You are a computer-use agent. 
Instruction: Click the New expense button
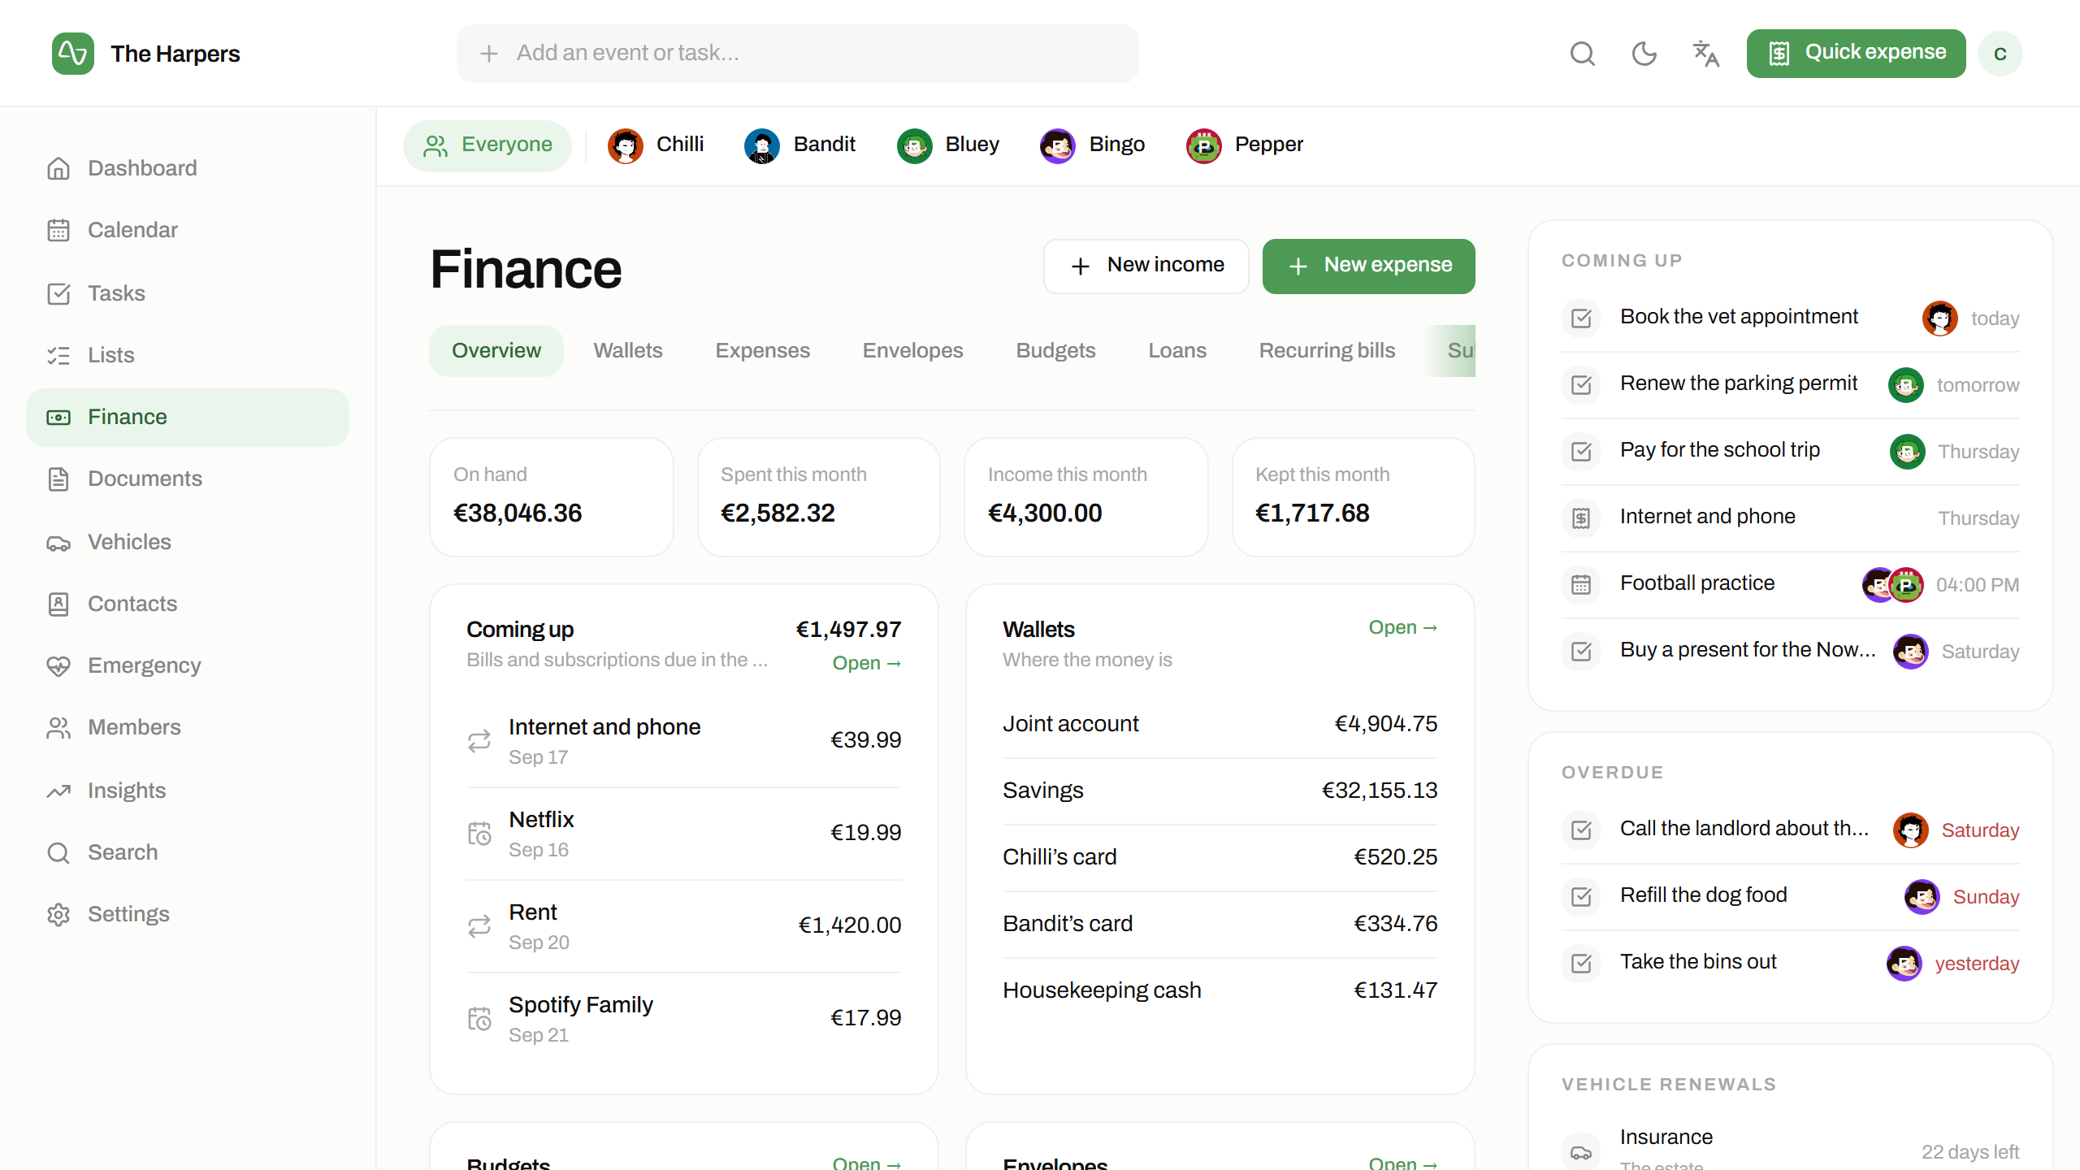click(x=1368, y=266)
